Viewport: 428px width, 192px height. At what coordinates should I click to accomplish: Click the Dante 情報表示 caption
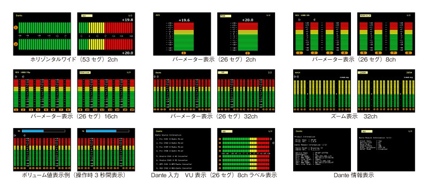click(354, 175)
